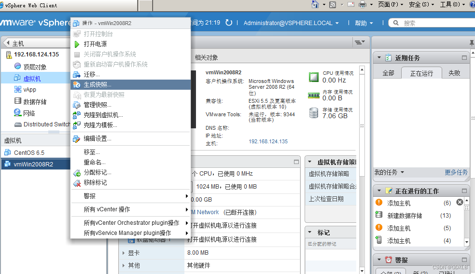The width and height of the screenshot is (475, 274).
Task: Open the 警报 submenu
Action: tap(130, 196)
